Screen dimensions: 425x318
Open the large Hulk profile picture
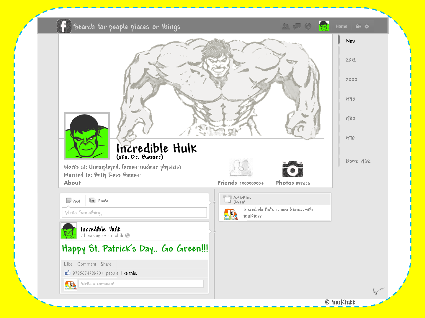click(x=87, y=136)
